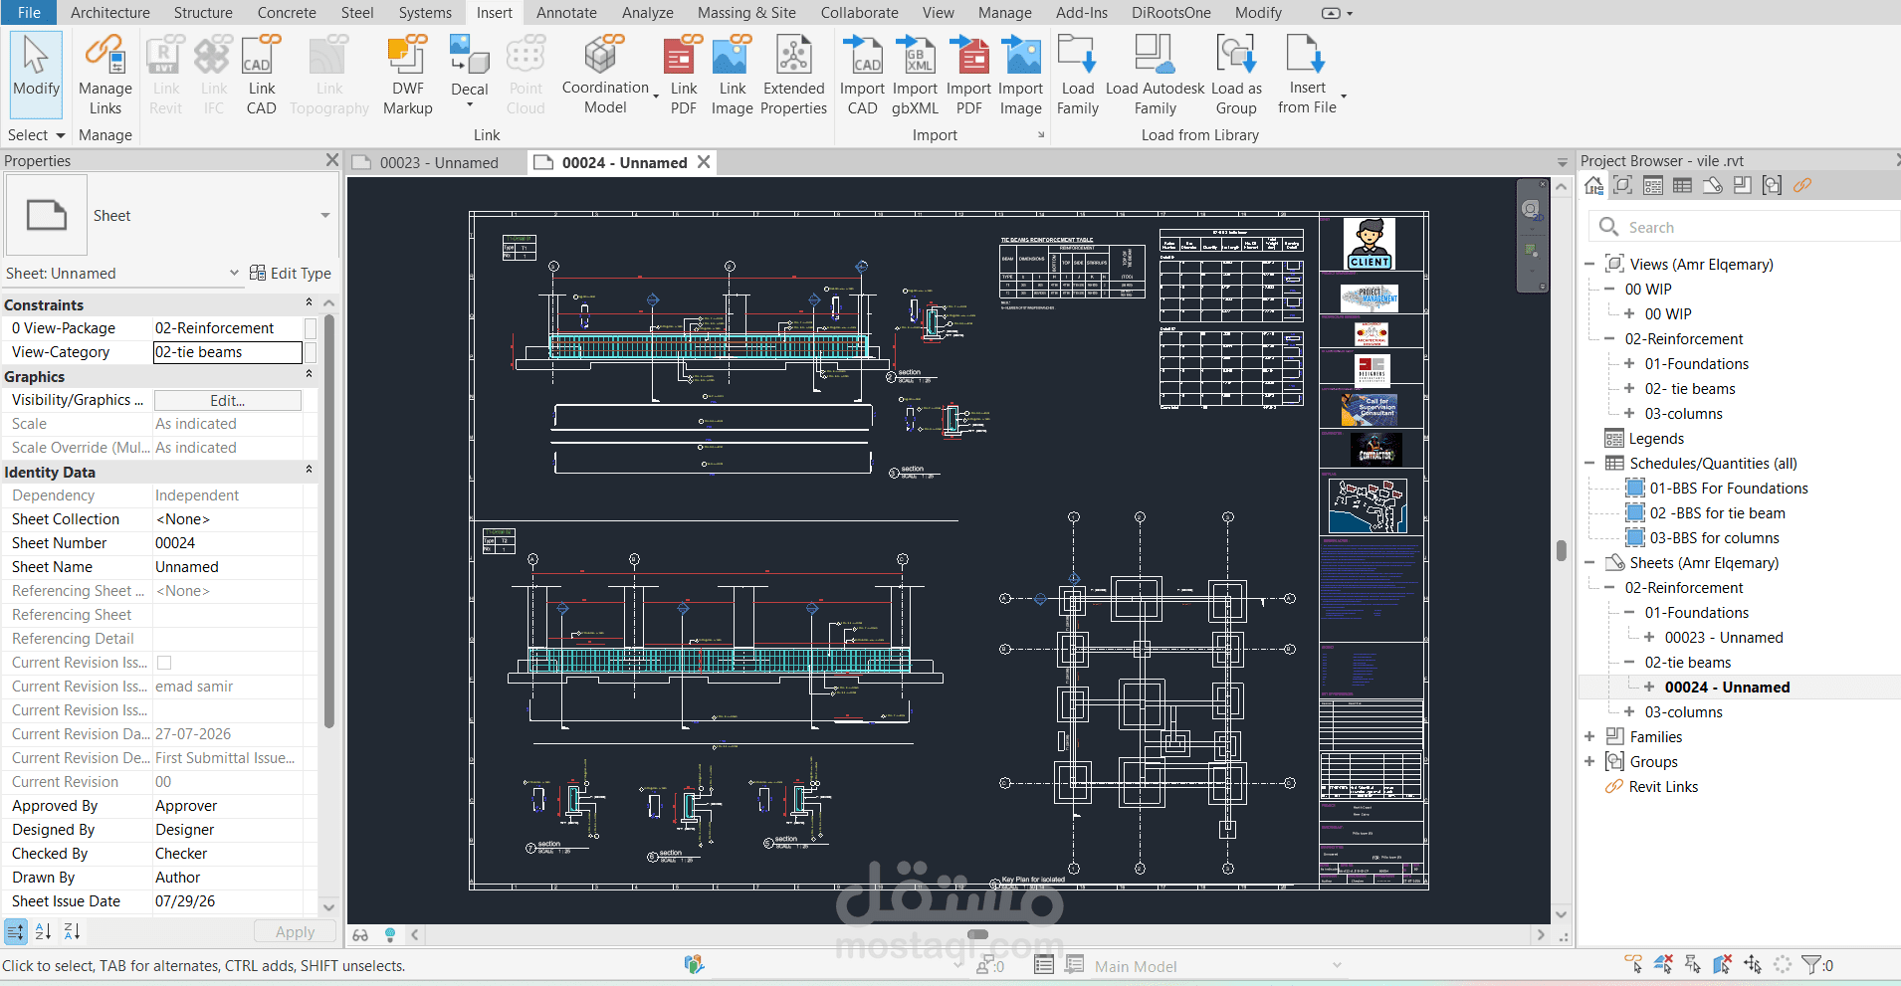Click Import Image tool

tap(1021, 76)
